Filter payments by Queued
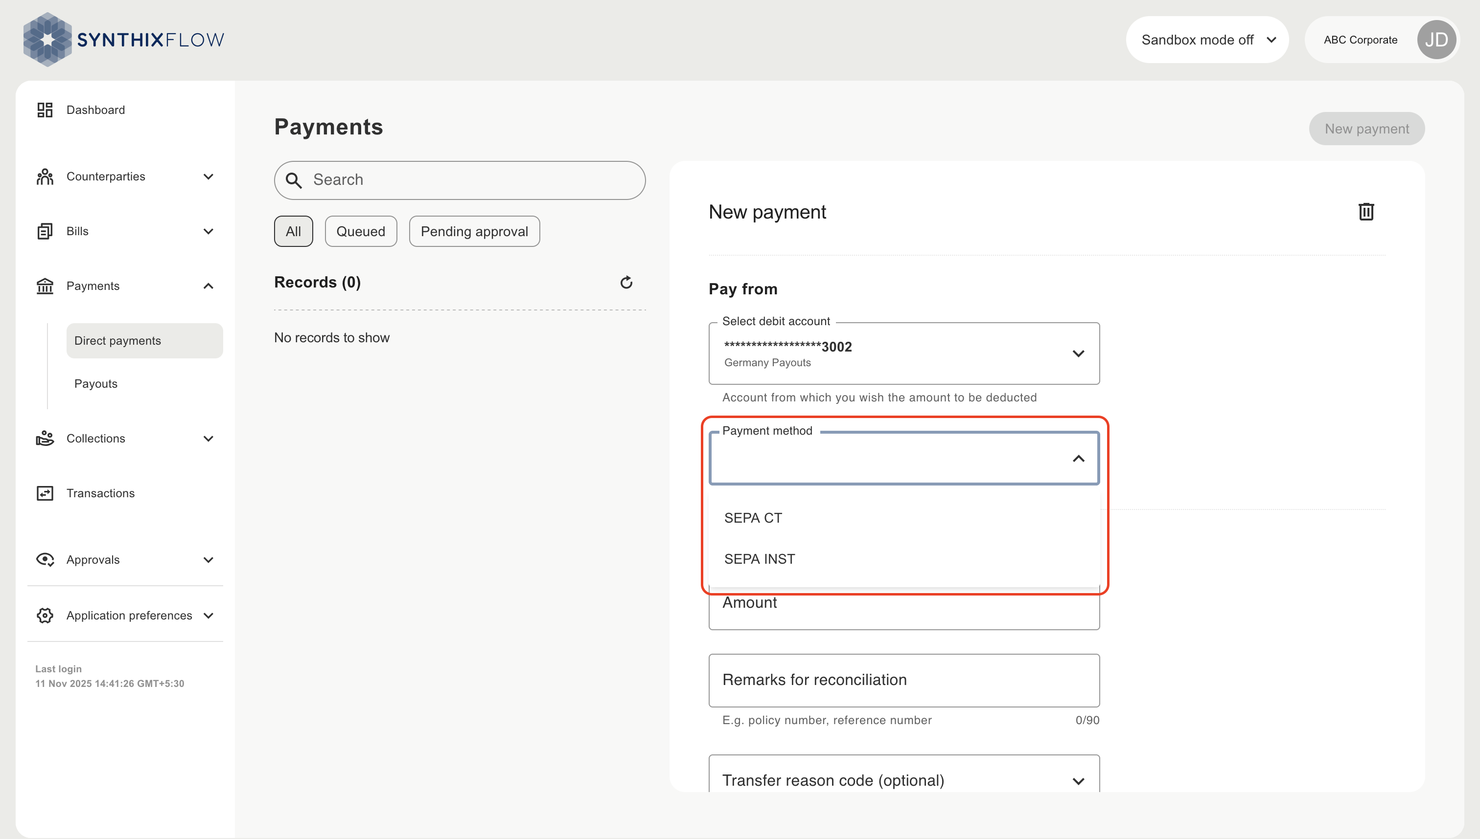The image size is (1480, 839). pos(361,231)
